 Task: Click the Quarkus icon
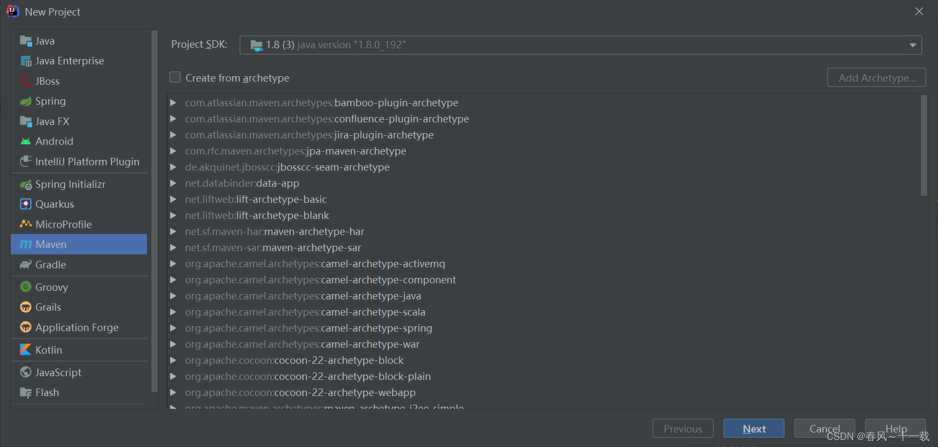[26, 204]
